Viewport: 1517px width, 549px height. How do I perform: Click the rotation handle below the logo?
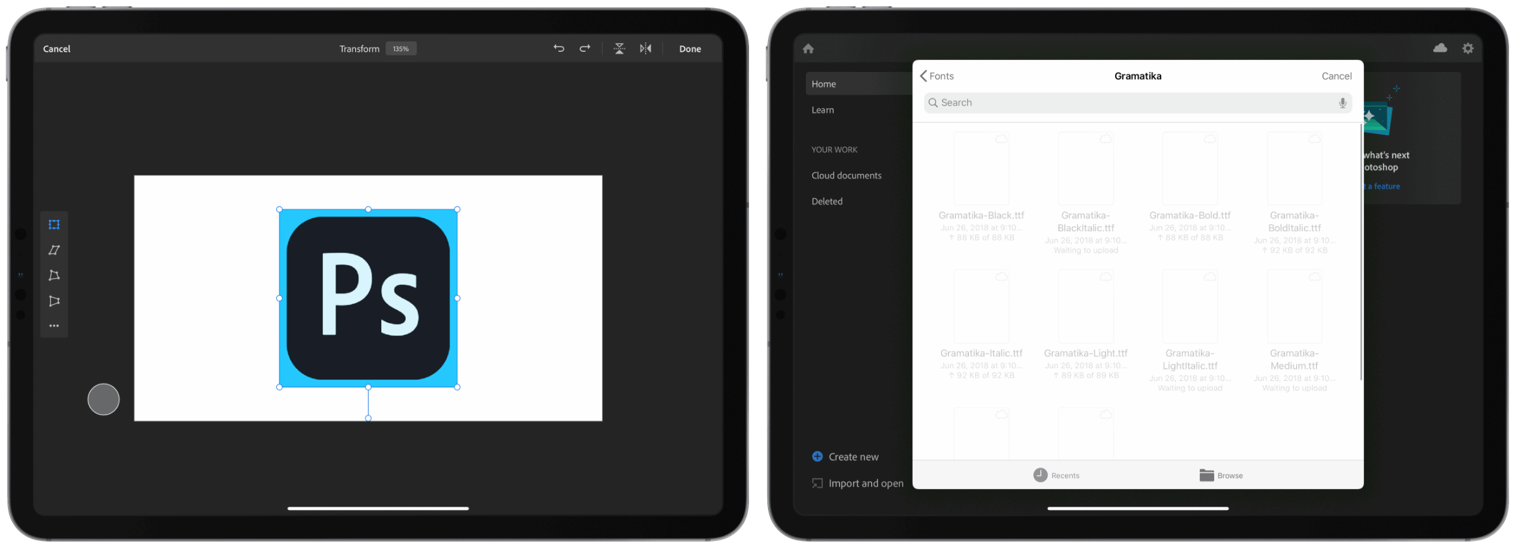tap(369, 418)
